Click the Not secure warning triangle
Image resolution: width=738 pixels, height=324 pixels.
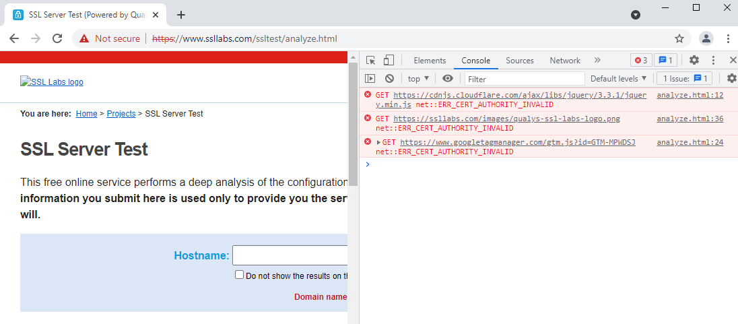point(83,38)
